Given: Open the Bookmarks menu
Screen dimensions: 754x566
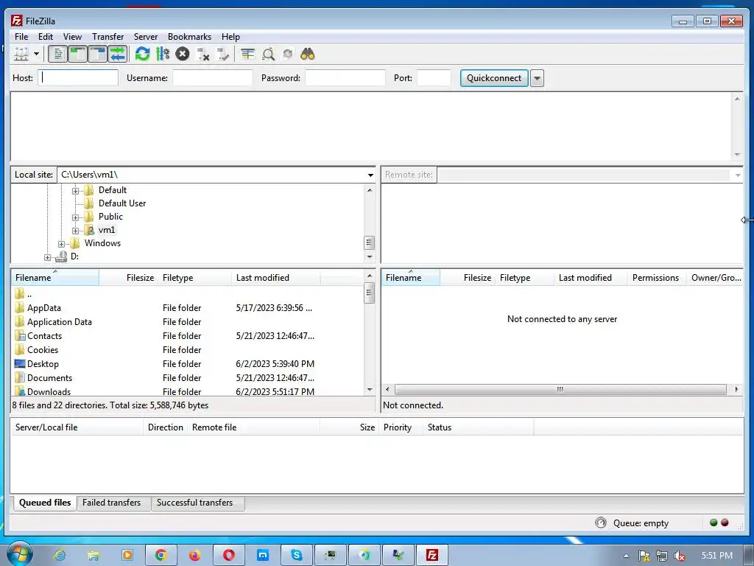Looking at the screenshot, I should (x=189, y=37).
